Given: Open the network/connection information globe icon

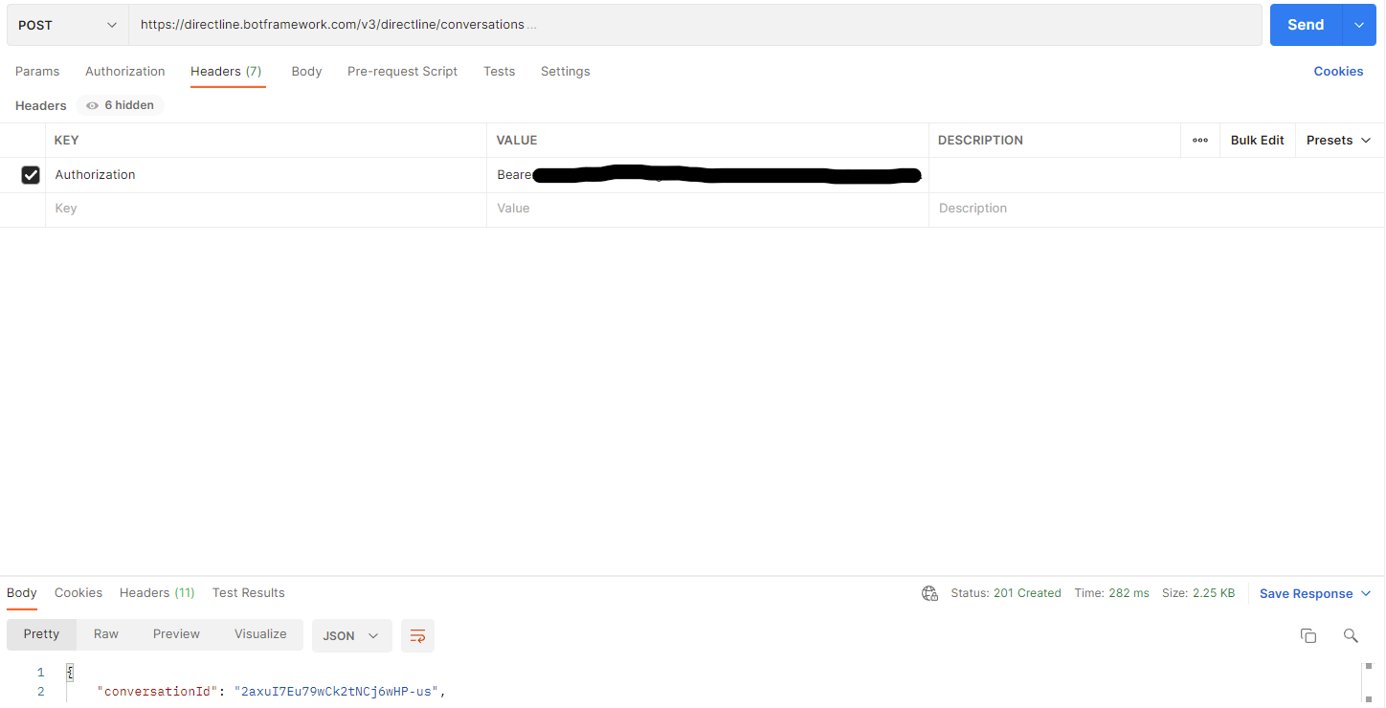Looking at the screenshot, I should click(x=929, y=593).
